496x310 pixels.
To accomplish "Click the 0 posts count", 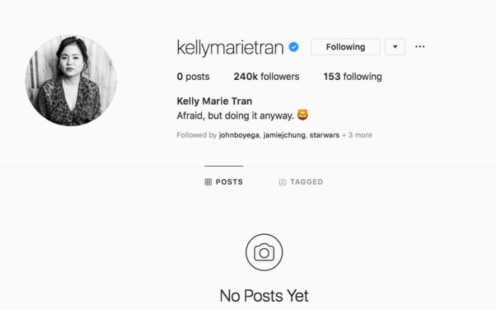I will [193, 76].
